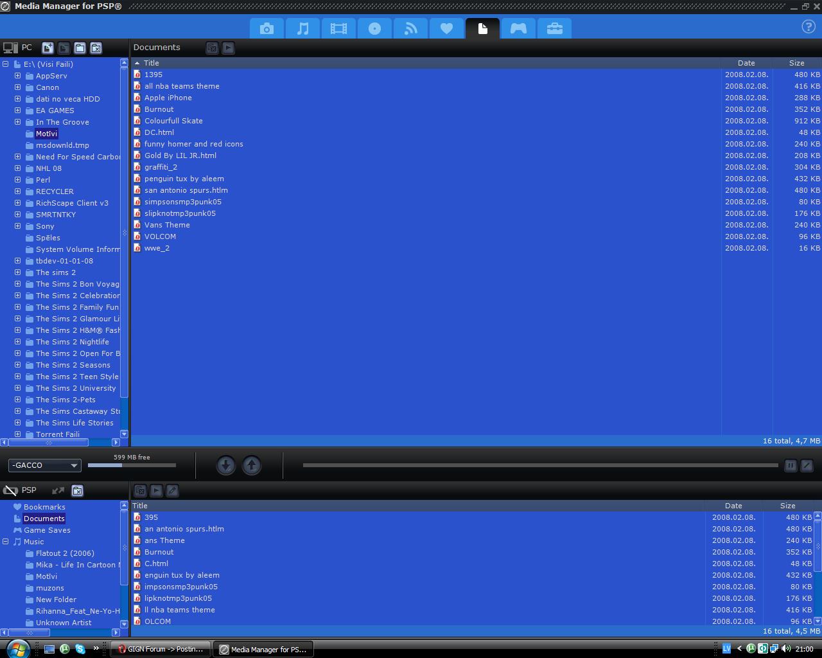Click the pause button beside progress bar
This screenshot has height=658, width=822.
791,465
